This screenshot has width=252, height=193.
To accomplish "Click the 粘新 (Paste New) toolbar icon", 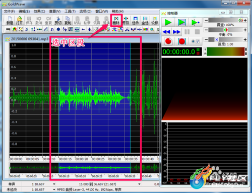I will point(87,20).
